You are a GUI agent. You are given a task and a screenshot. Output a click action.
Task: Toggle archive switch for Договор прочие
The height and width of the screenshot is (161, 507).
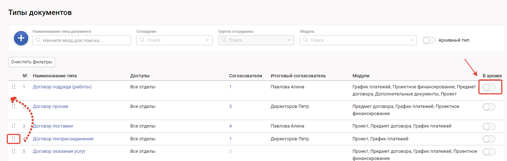point(489,107)
